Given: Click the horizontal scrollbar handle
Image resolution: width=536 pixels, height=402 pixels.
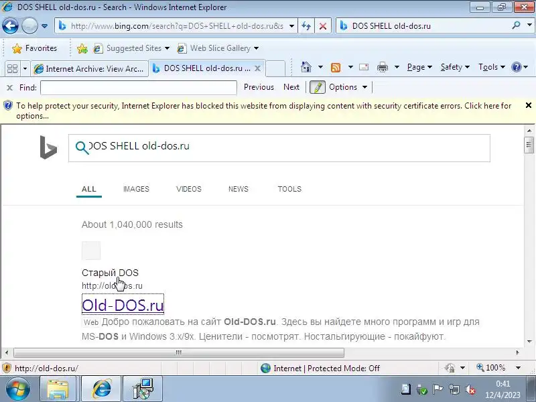Looking at the screenshot, I should pyautogui.click(x=179, y=352).
